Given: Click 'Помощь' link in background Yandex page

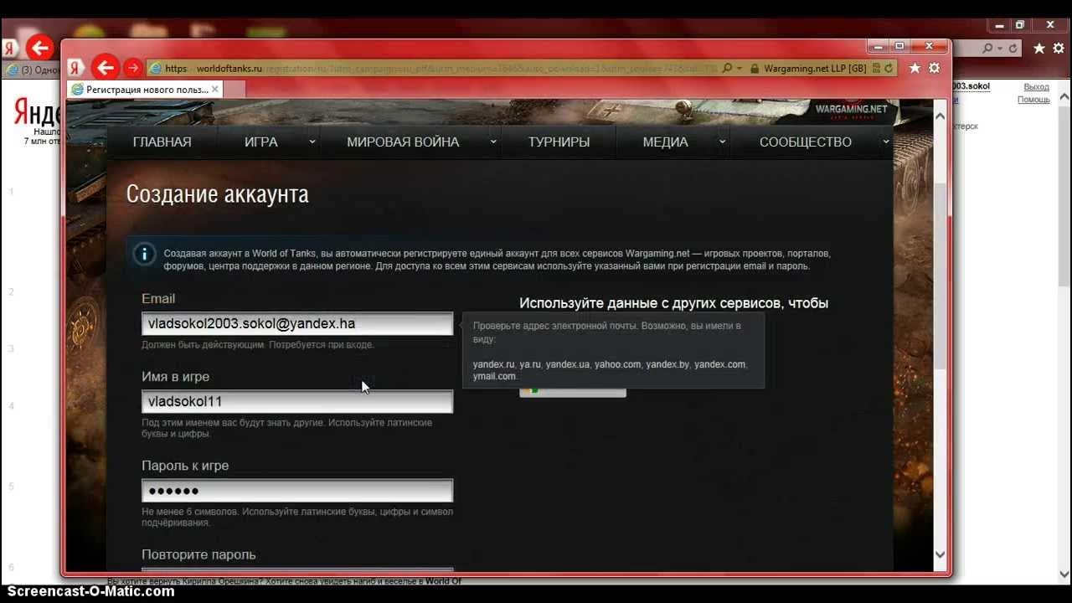Looking at the screenshot, I should pyautogui.click(x=1033, y=100).
